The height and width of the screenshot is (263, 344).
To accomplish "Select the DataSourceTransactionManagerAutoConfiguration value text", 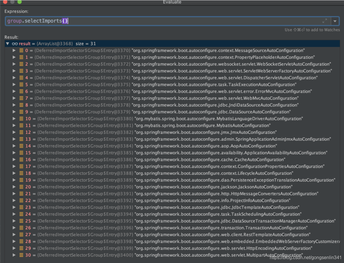I will pos(235,221).
